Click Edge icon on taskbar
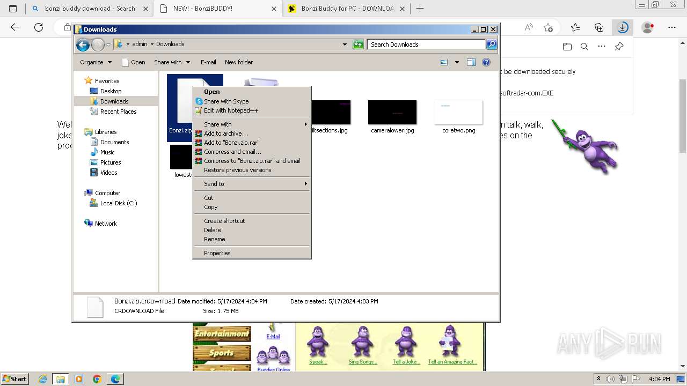The image size is (687, 386). tap(115, 379)
